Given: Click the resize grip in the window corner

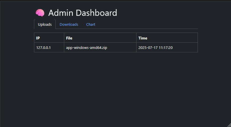Looking at the screenshot, I should [228, 124].
